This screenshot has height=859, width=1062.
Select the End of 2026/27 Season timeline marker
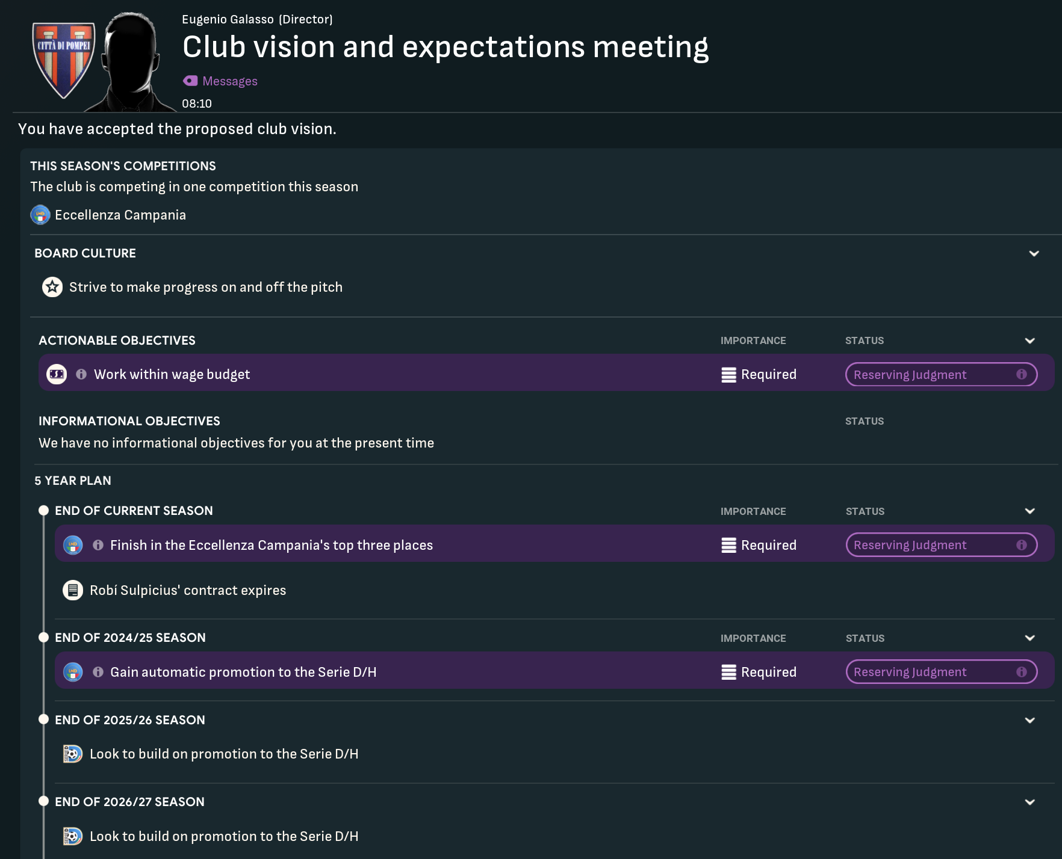click(x=43, y=801)
